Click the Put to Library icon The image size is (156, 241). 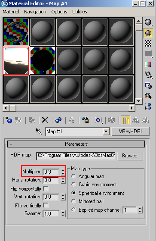85,120
